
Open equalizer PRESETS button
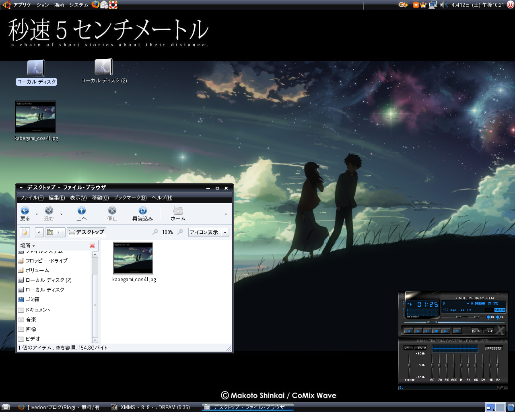[x=494, y=348]
